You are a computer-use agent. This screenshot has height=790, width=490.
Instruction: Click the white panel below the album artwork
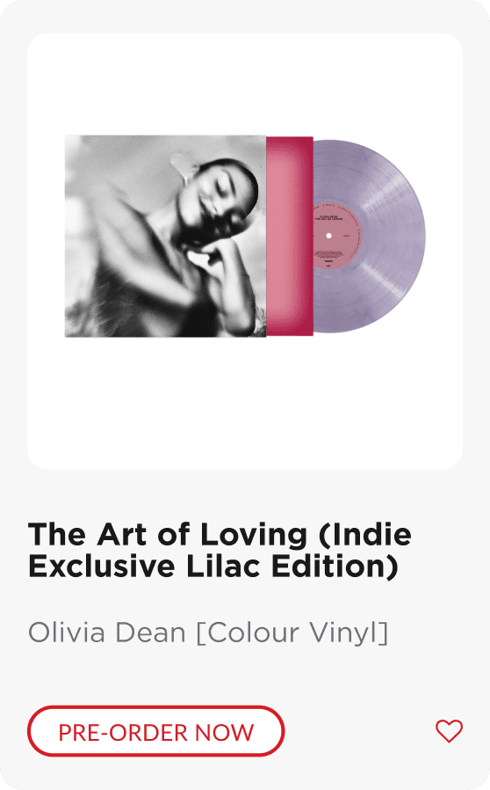[245, 403]
